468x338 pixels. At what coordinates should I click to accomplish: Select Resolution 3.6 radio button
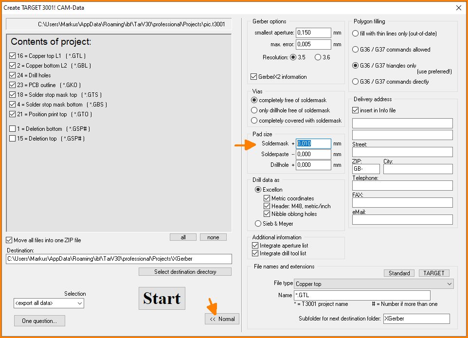coord(318,57)
